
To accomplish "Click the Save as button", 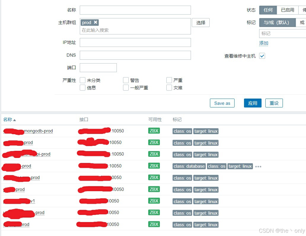I will (222, 103).
